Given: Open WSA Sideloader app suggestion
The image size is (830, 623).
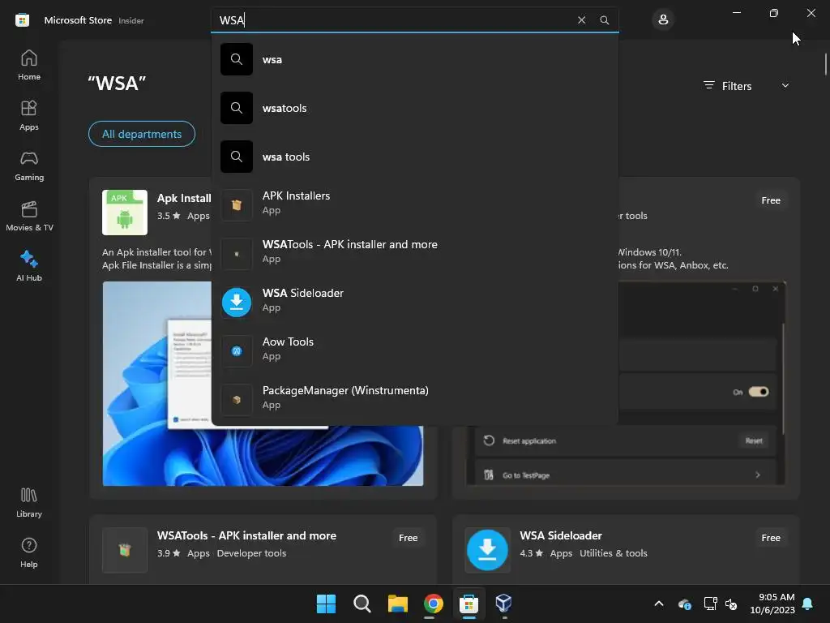Looking at the screenshot, I should pyautogui.click(x=414, y=303).
